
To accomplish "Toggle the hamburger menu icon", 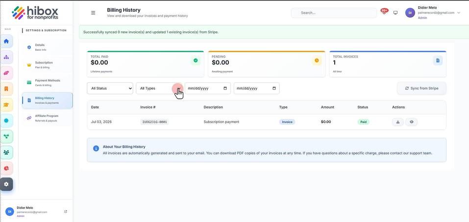I will [93, 13].
